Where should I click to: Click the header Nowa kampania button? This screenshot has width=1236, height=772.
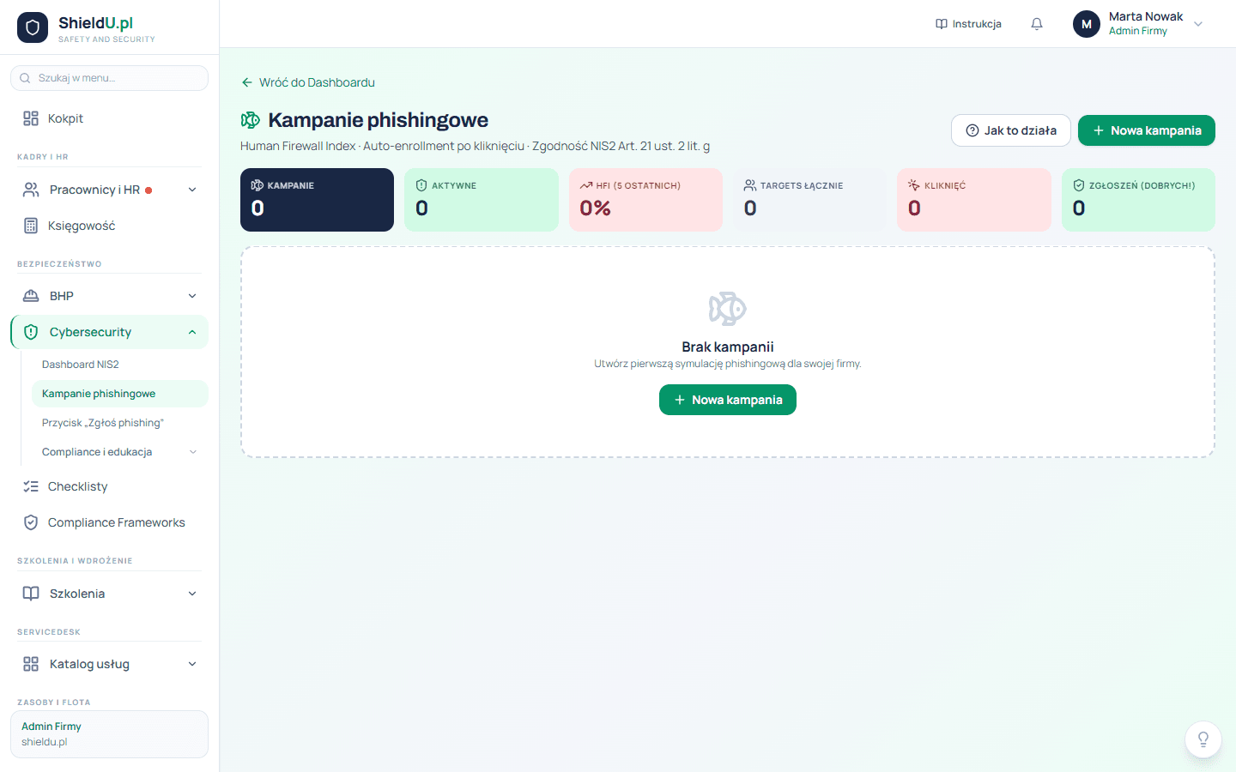[1147, 130]
